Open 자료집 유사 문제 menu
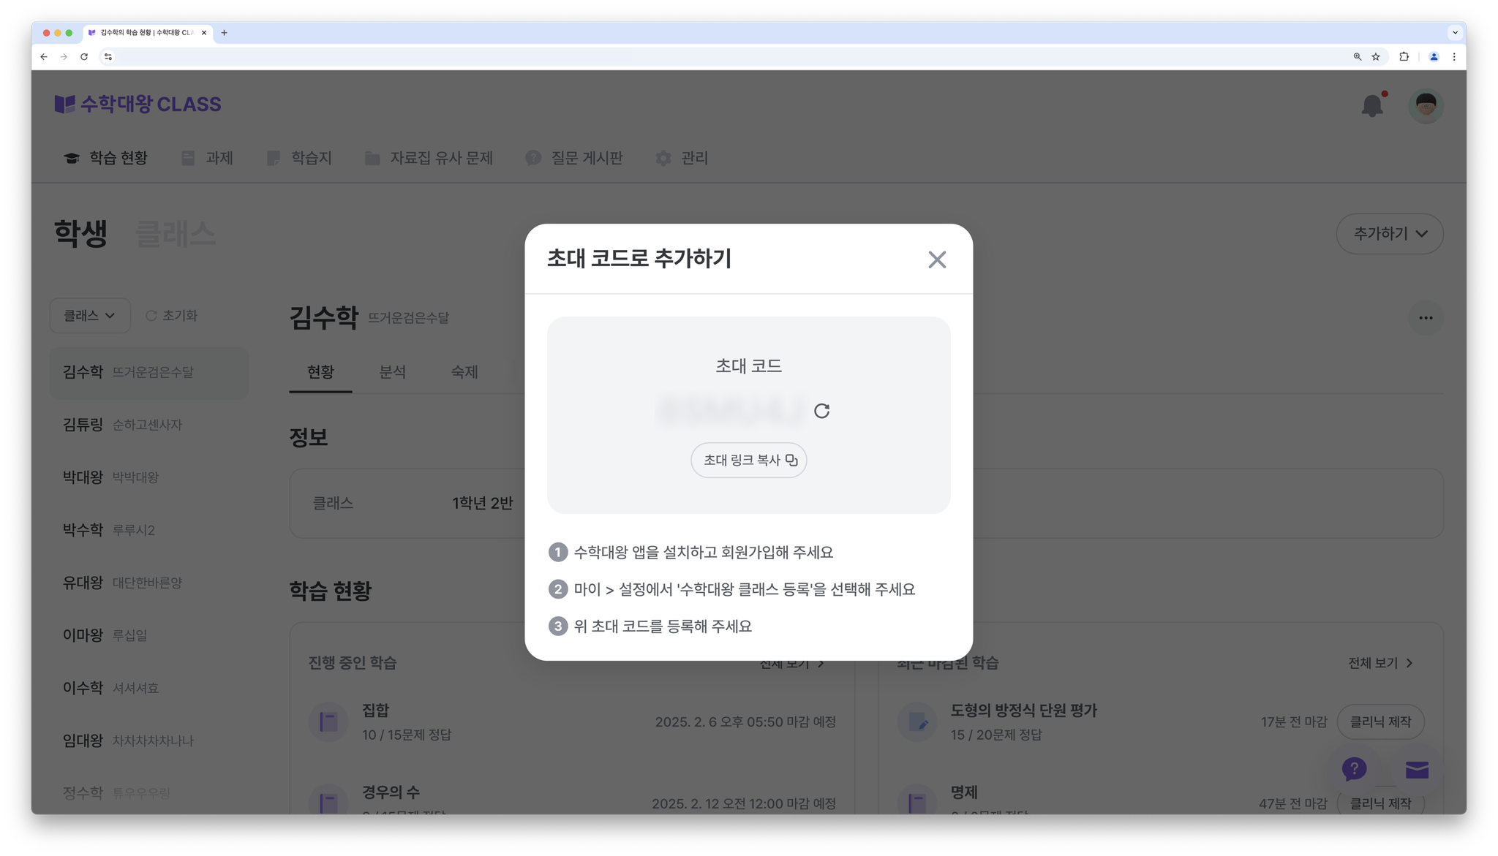 429,158
